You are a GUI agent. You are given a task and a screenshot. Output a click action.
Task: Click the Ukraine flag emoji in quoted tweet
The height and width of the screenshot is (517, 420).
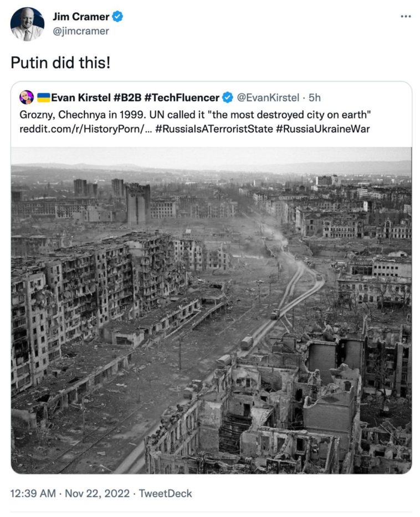point(44,98)
